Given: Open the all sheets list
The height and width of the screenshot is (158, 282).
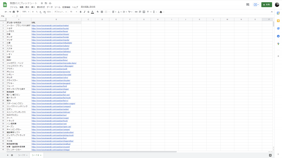Looking at the screenshot, I should coord(12,155).
